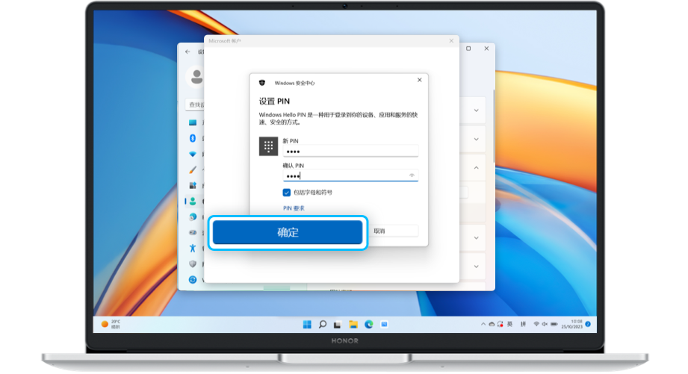Open Wi-Fi network tray icon
The width and height of the screenshot is (688, 374).
point(536,325)
